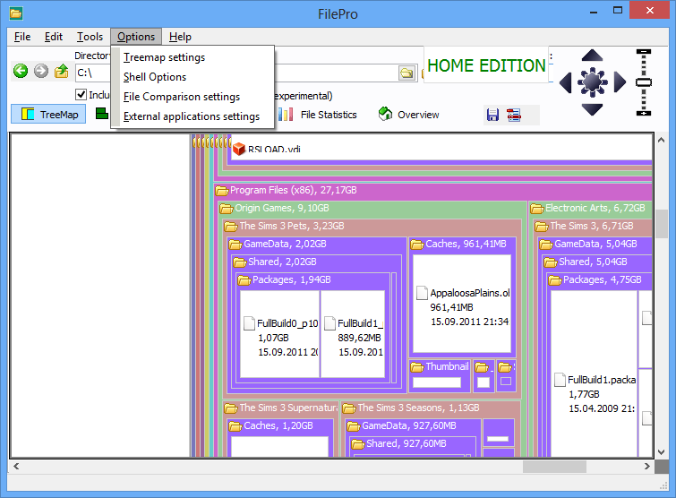Click the zoom slider handle
This screenshot has height=498, width=676.
(x=643, y=82)
